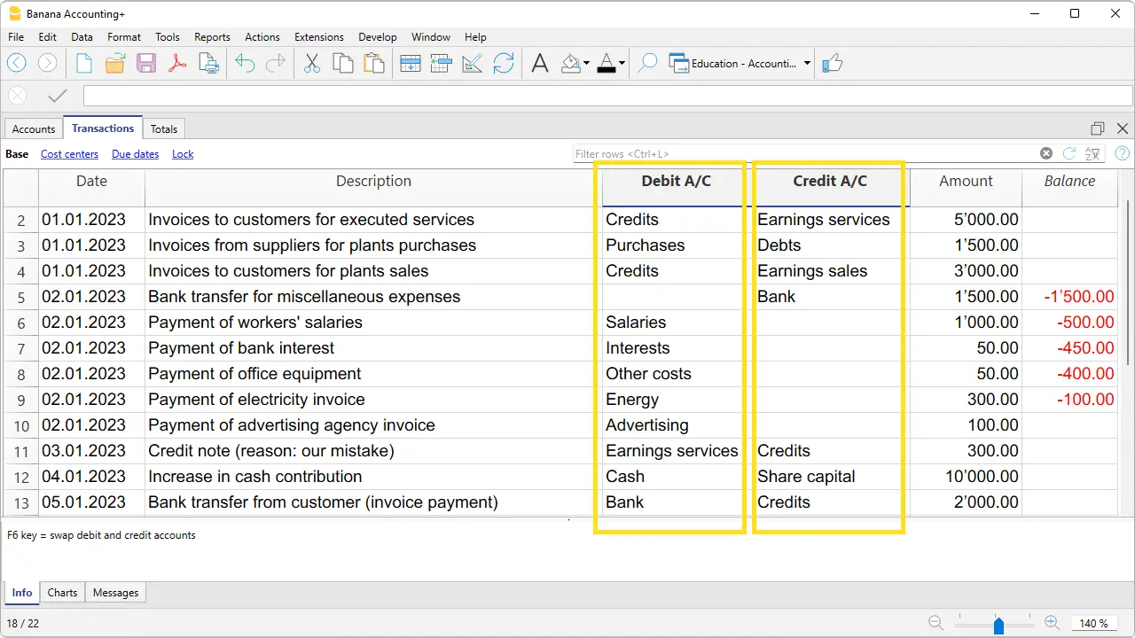Click the zoom slider handle

pos(998,626)
